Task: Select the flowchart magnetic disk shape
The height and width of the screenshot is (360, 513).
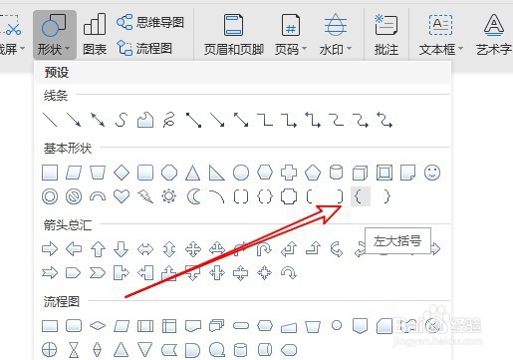Action: [x=240, y=350]
